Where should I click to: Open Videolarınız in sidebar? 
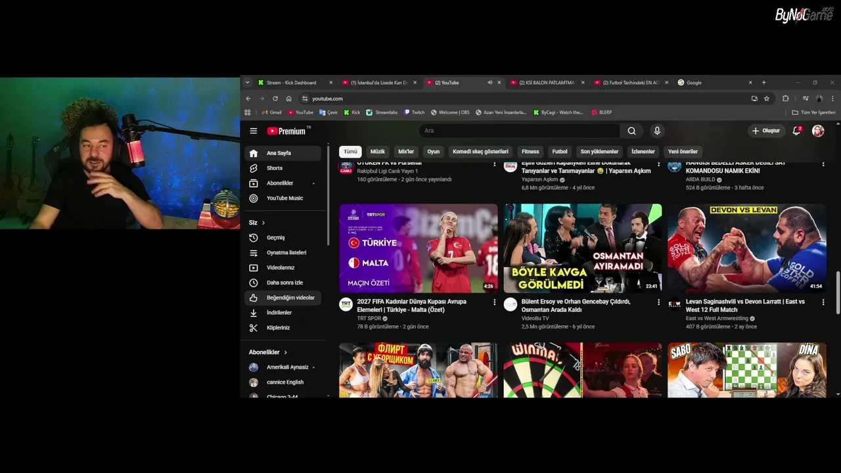click(x=283, y=268)
